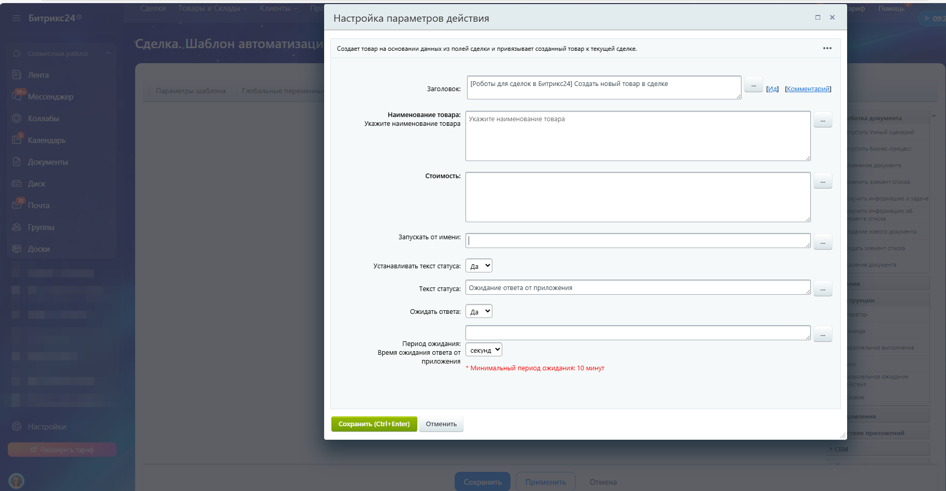Screen dimensions: 946x491
Task: Open value picker for Период ожидания field
Action: [823, 334]
